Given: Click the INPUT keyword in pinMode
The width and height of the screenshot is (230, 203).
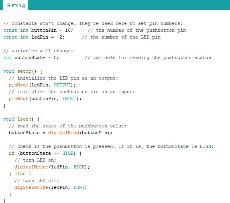Looking at the screenshot, I should (x=69, y=98).
